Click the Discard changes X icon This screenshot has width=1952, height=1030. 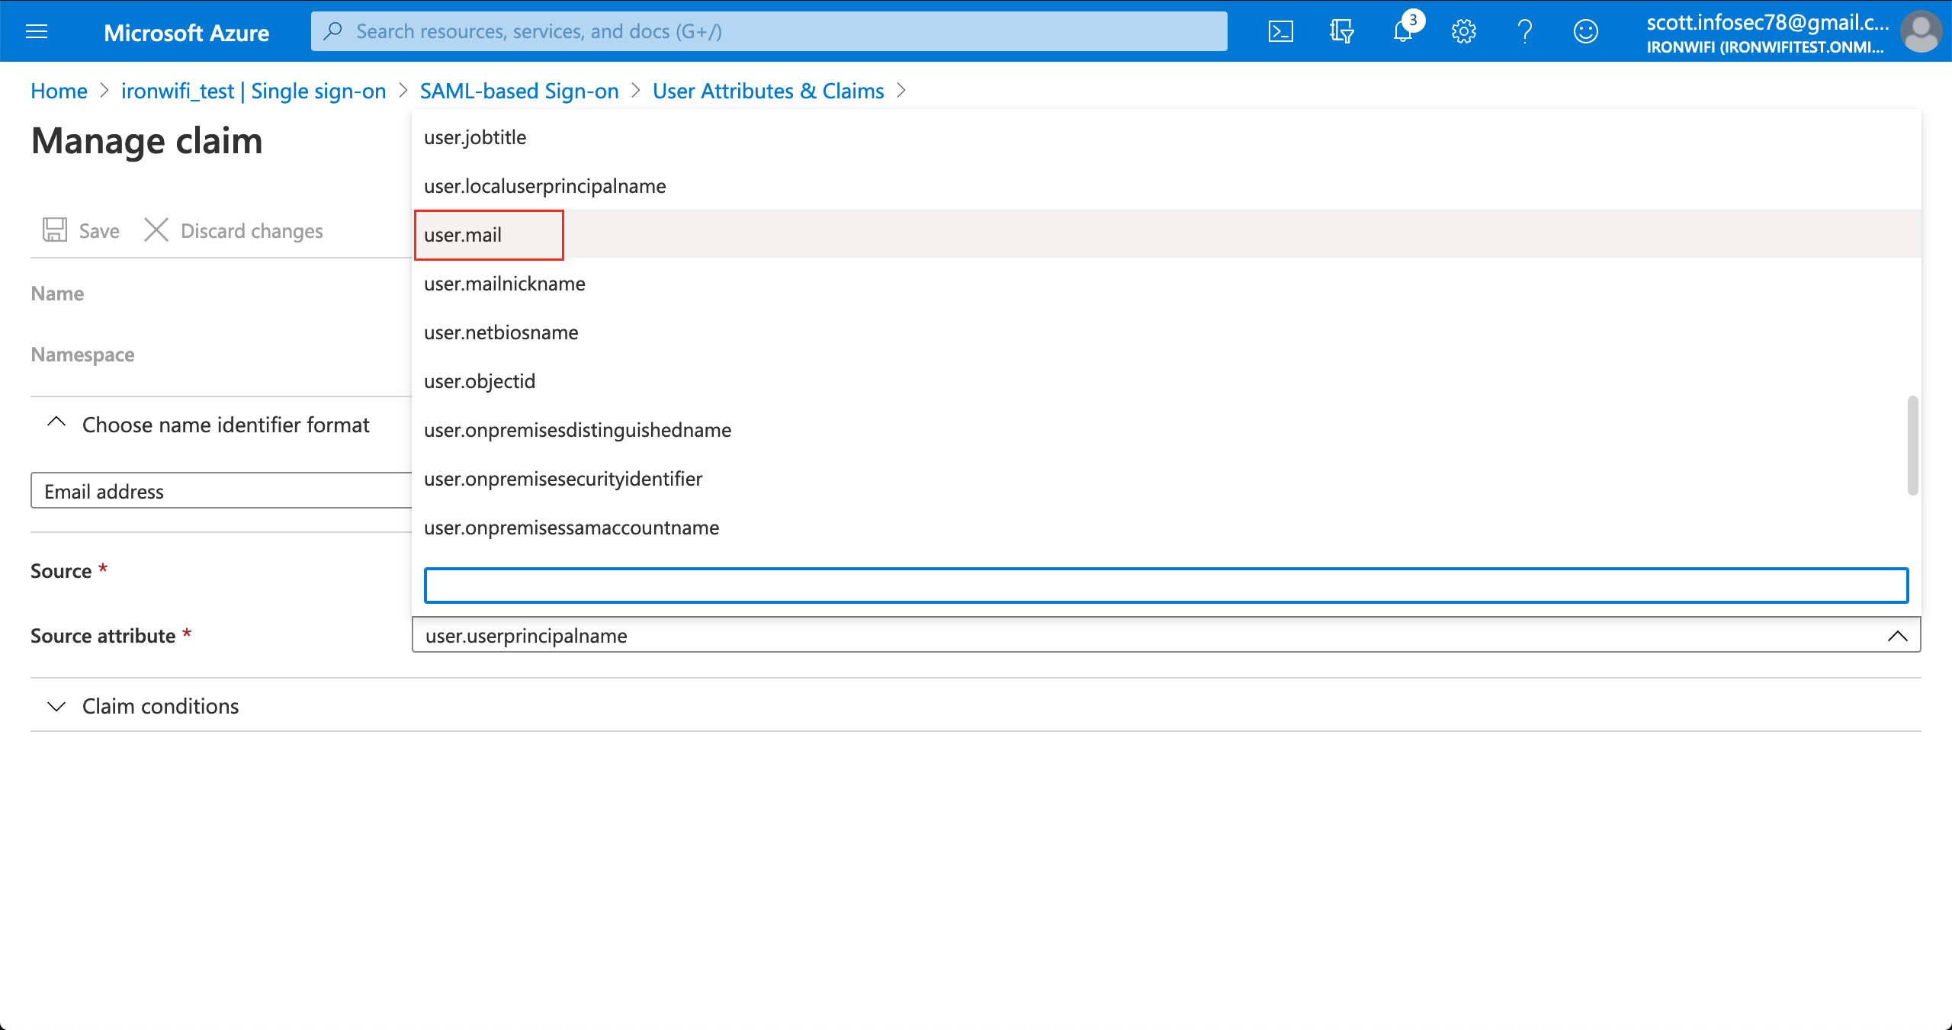coord(156,229)
